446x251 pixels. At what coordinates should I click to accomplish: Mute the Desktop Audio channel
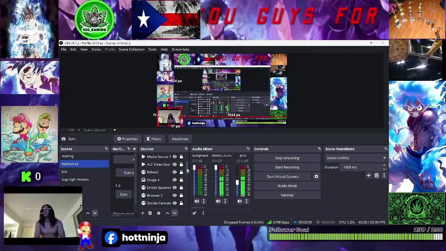click(x=218, y=201)
